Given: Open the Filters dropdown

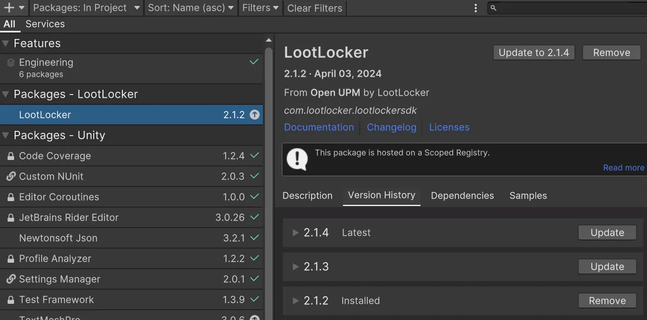Looking at the screenshot, I should 260,8.
